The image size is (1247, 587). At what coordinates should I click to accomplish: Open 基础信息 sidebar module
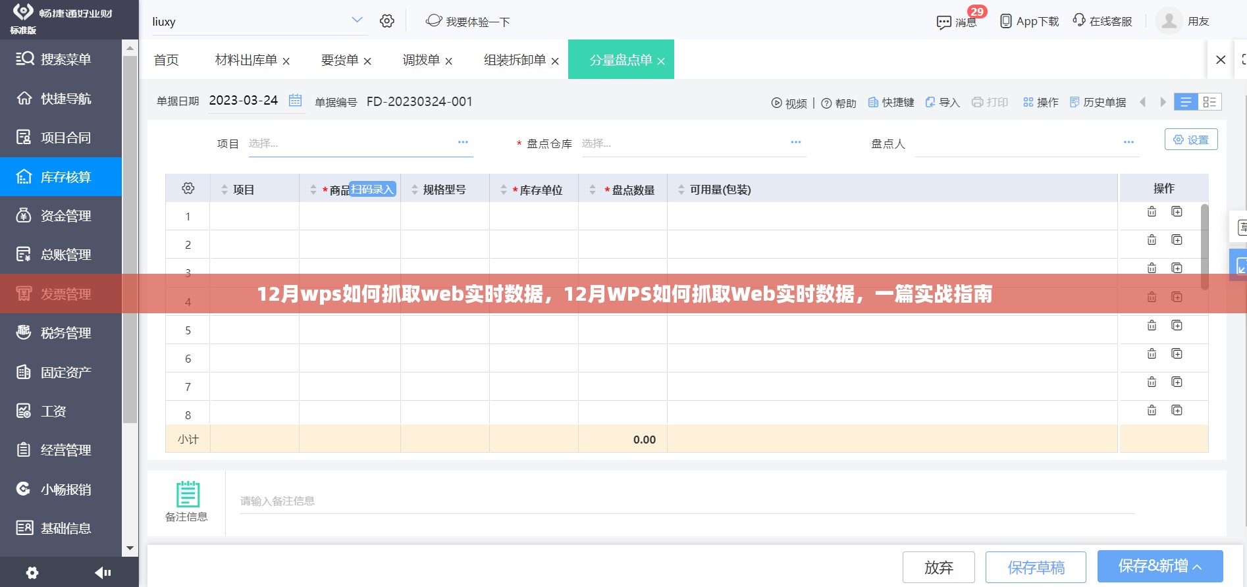tap(61, 528)
